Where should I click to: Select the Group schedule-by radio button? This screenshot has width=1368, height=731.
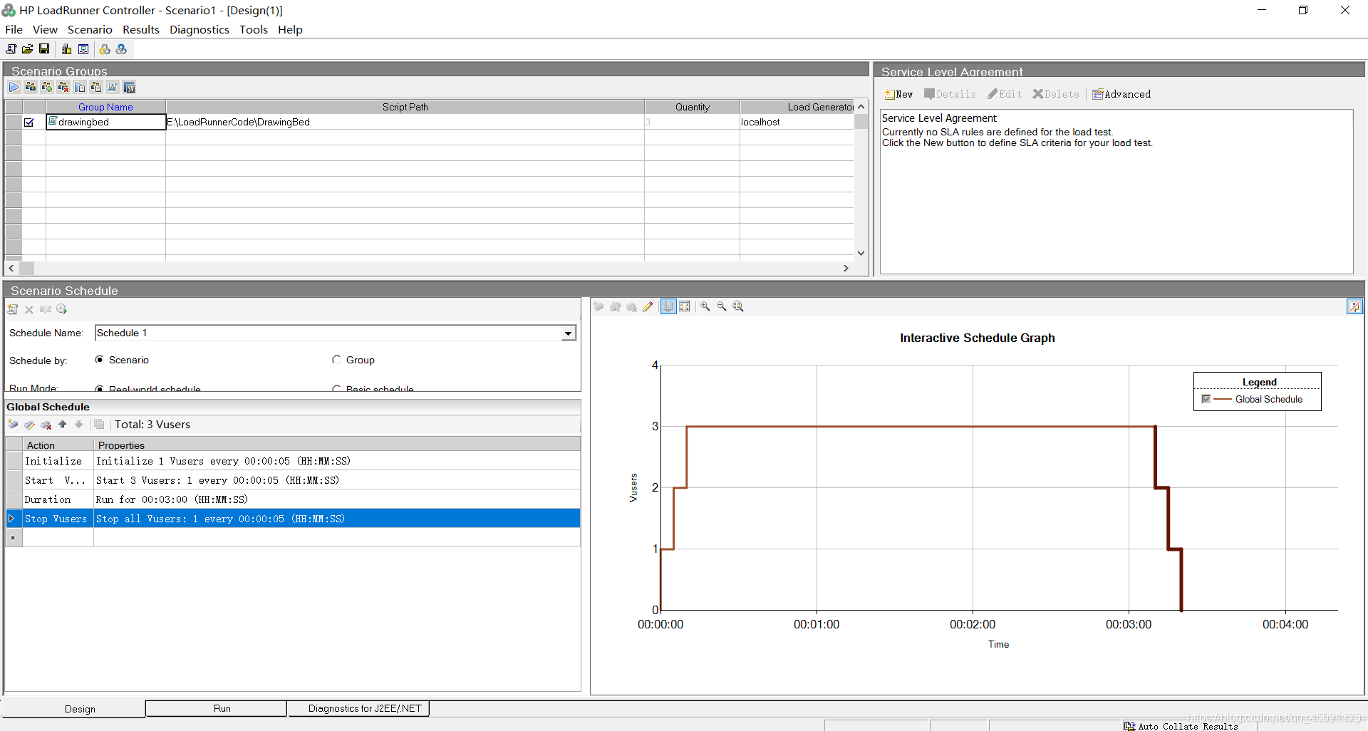pyautogui.click(x=336, y=360)
